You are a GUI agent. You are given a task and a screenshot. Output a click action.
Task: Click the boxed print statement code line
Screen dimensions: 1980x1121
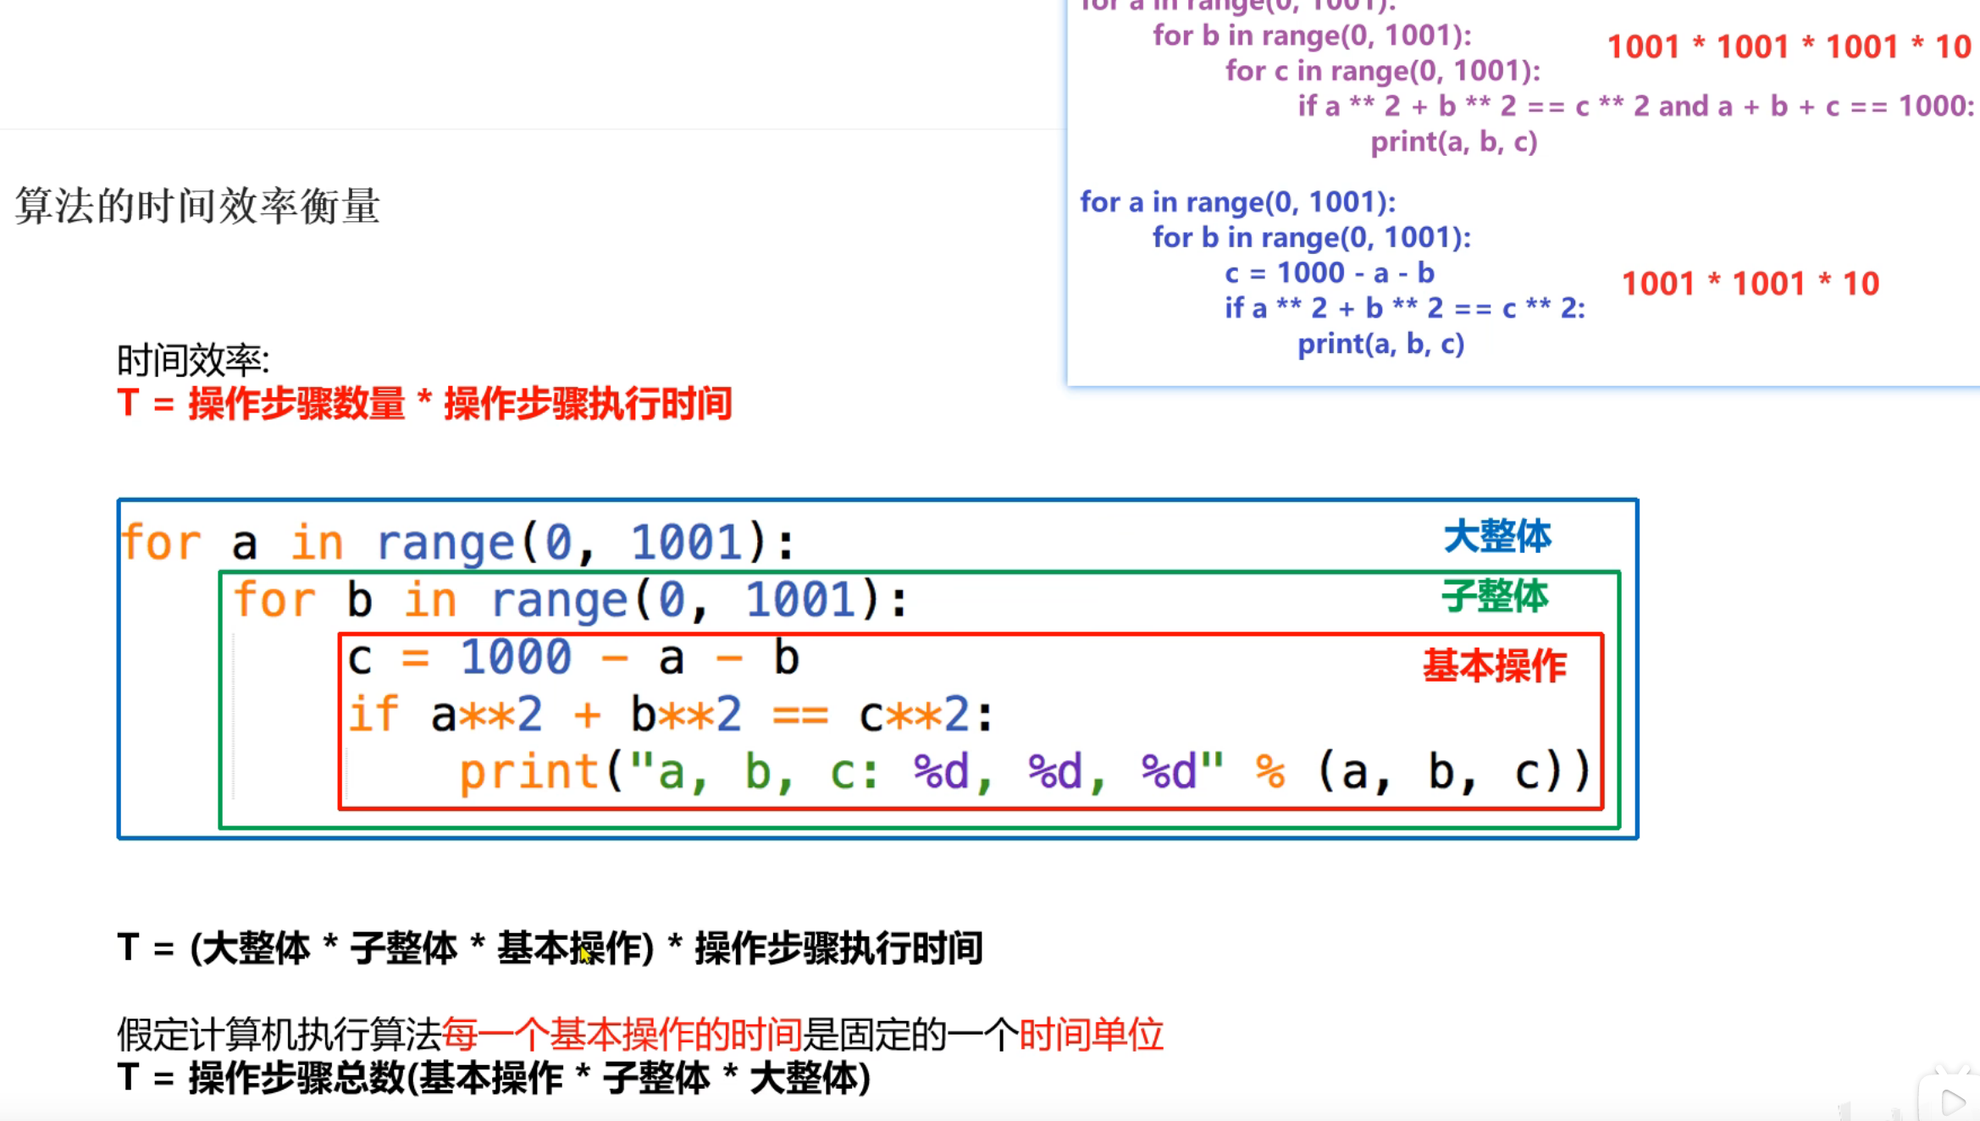point(1025,772)
